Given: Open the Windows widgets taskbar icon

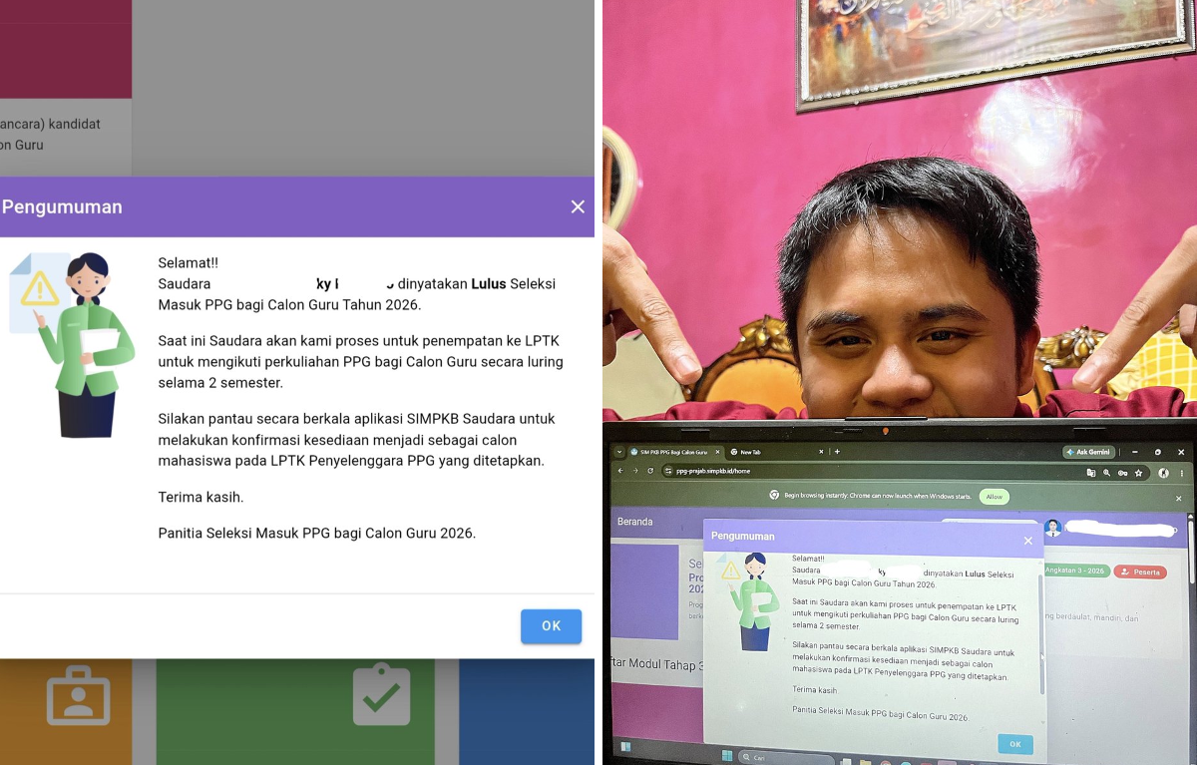Looking at the screenshot, I should tap(625, 746).
